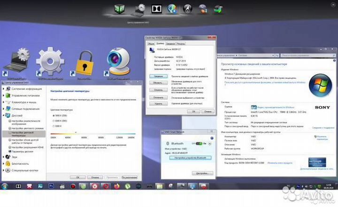The width and height of the screenshot is (338, 207).
Task: Select Настройка разрешения HDMI in tree
Action: coord(27,147)
